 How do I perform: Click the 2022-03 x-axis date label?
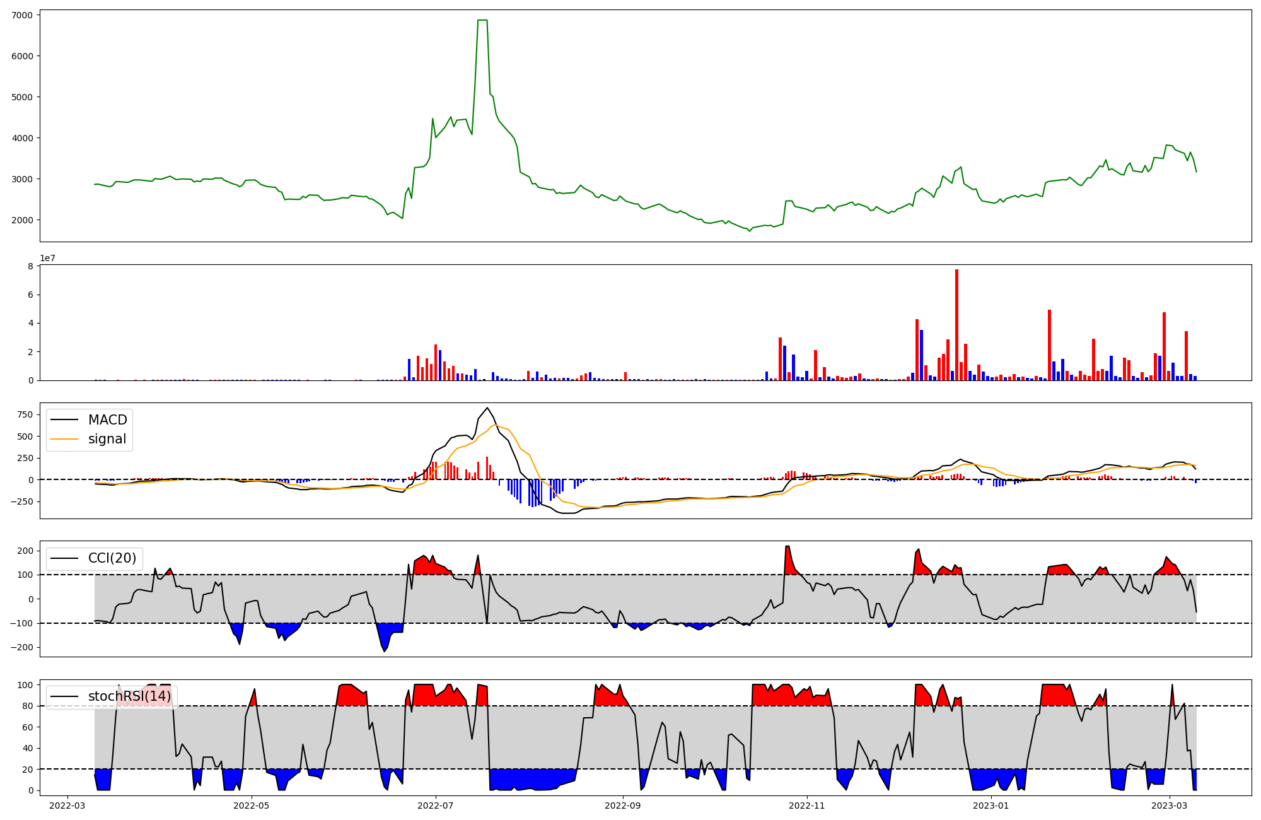(x=67, y=805)
